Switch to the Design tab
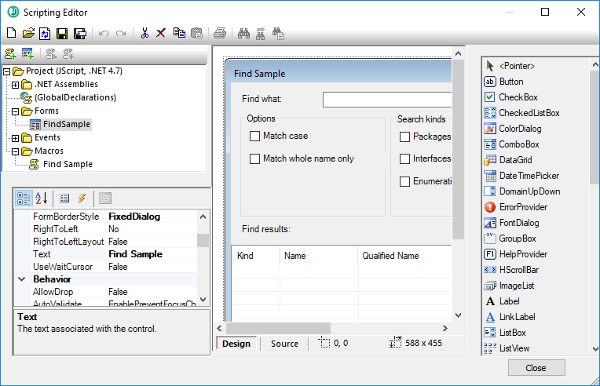 (236, 344)
